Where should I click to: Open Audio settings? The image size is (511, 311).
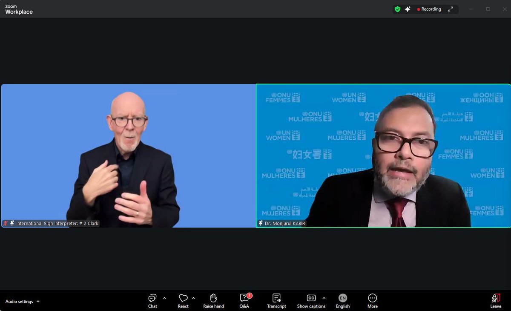click(19, 302)
